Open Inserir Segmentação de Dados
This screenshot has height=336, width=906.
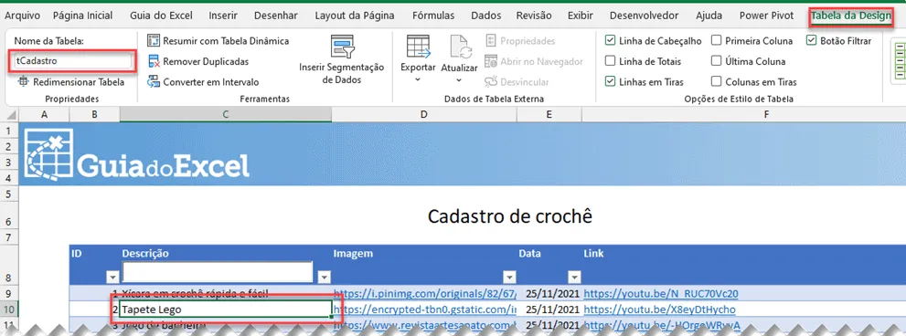click(342, 59)
